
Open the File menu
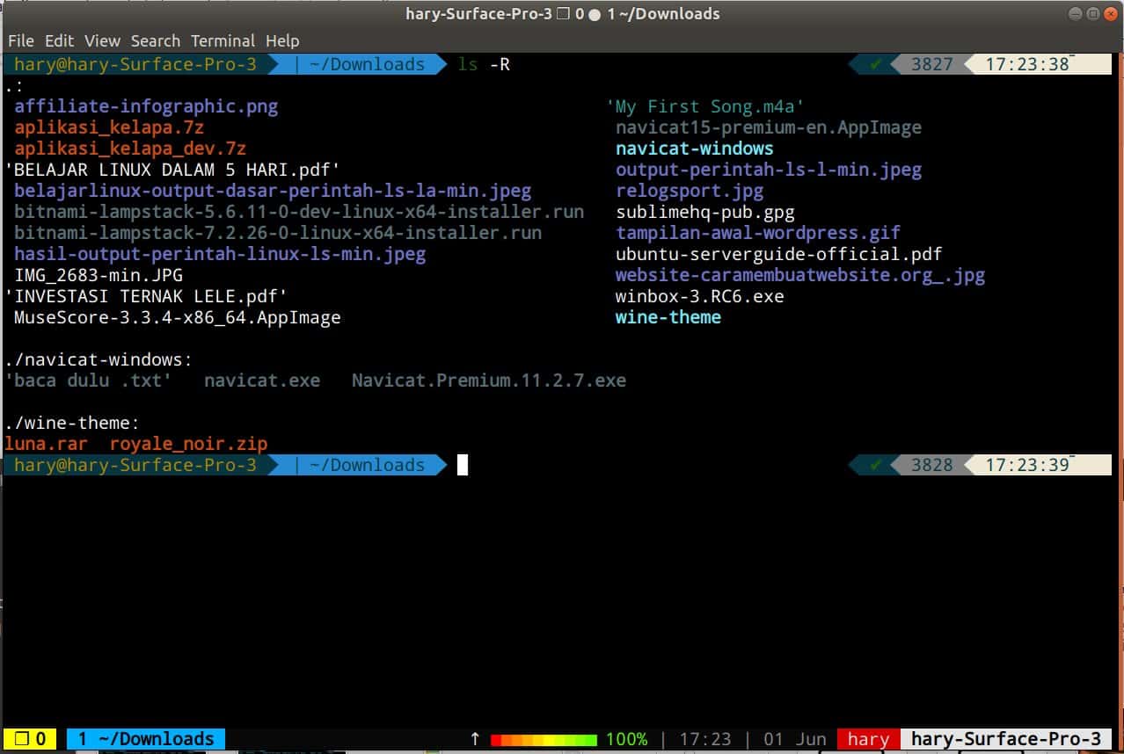[x=20, y=40]
